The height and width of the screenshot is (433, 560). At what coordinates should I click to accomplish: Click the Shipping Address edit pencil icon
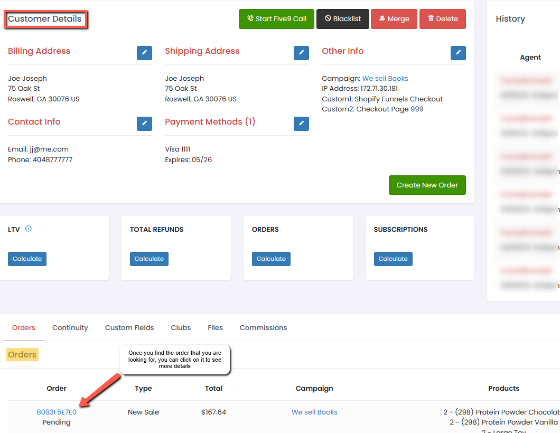click(x=301, y=53)
